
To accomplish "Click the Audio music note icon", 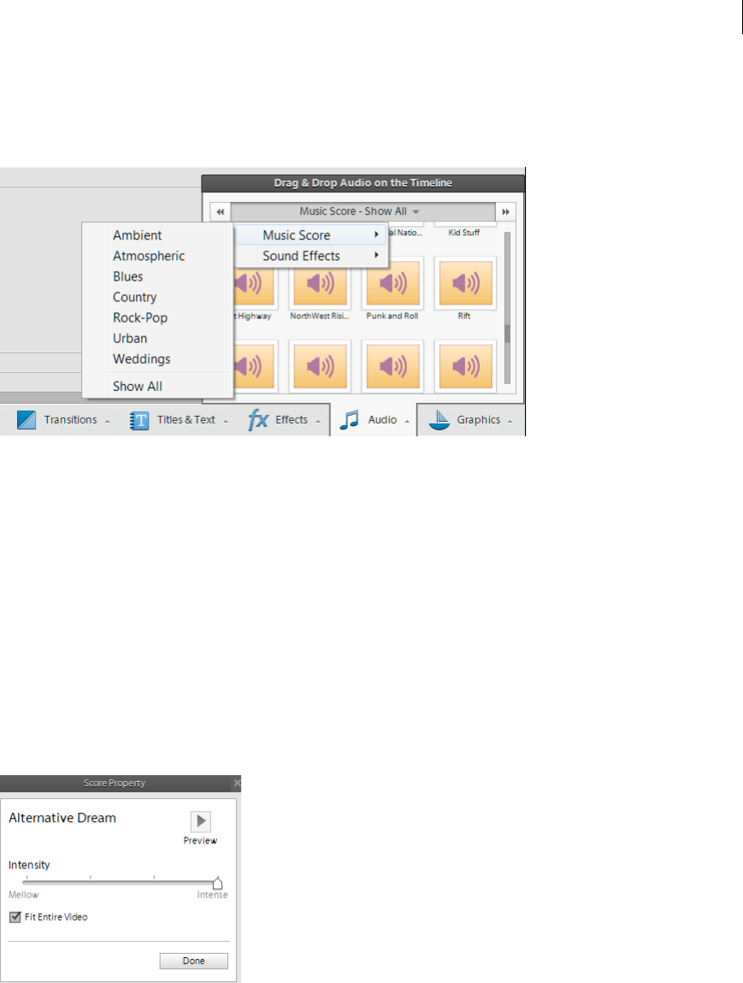I will 349,420.
